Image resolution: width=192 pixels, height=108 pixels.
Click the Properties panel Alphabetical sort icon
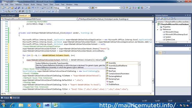pyautogui.click(x=160, y=53)
